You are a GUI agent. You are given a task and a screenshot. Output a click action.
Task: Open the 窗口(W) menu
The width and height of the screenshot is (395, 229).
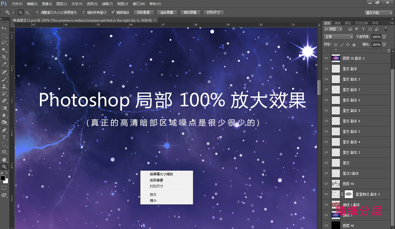[139, 4]
